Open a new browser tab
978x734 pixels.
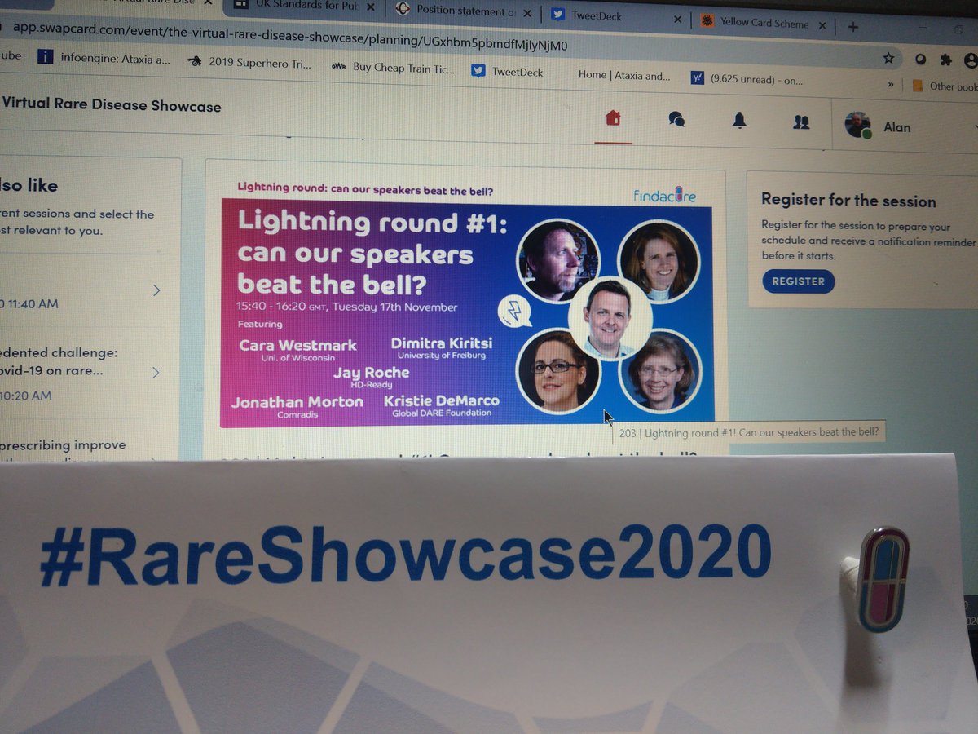point(853,26)
